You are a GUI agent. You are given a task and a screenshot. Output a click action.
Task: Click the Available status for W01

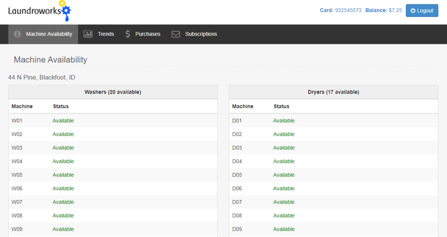point(63,121)
